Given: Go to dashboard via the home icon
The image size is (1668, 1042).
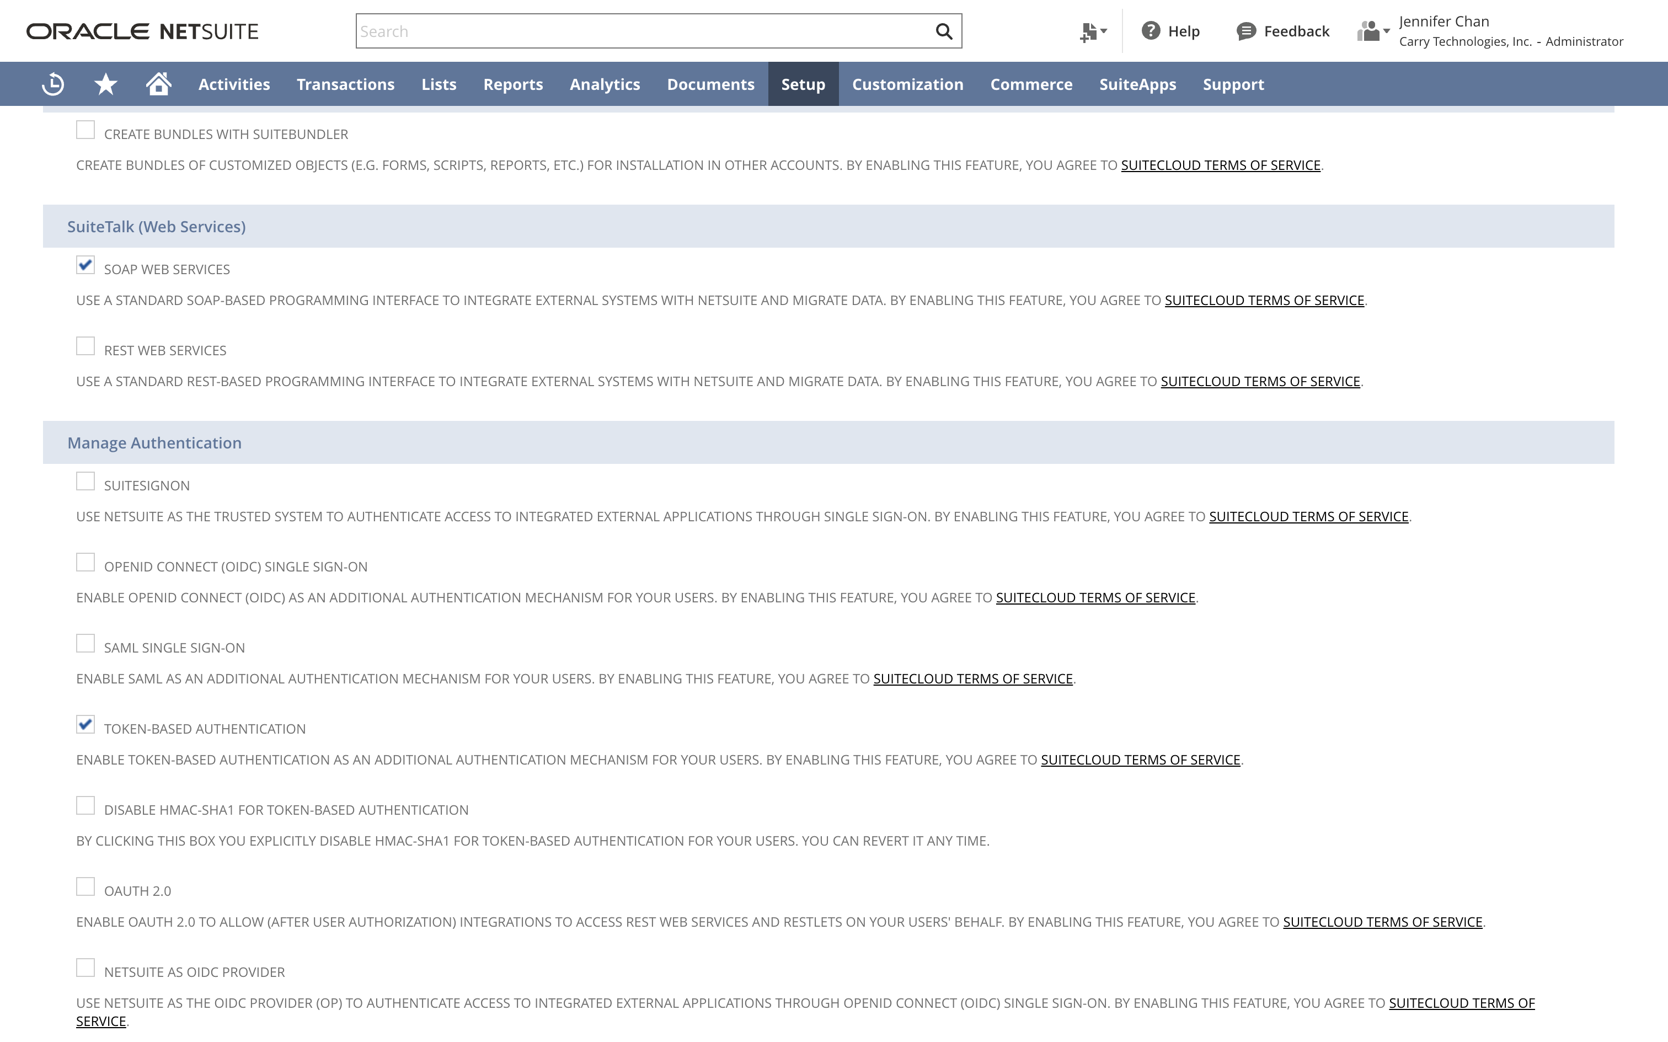Looking at the screenshot, I should click(x=158, y=83).
